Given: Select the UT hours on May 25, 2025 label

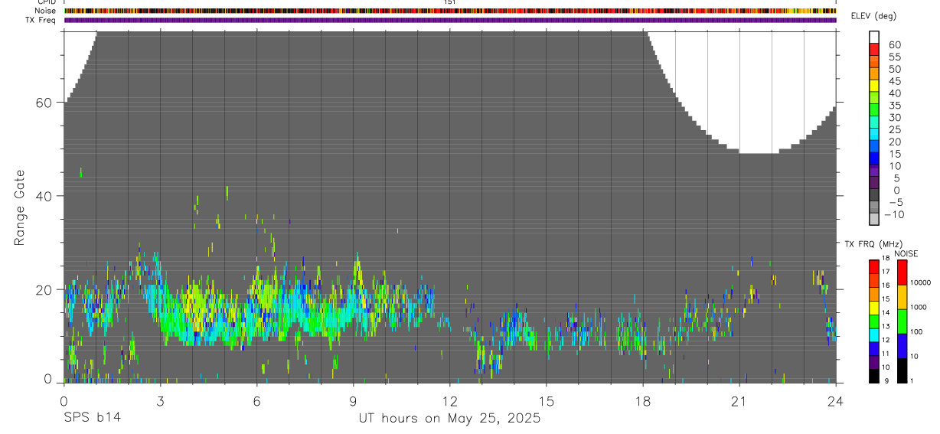Looking at the screenshot, I should click(x=449, y=418).
